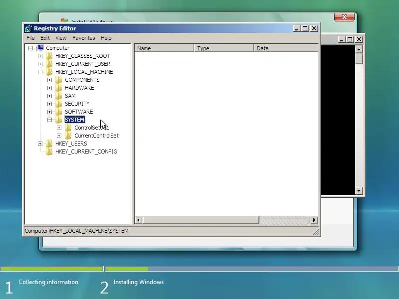Click the Computer icon in tree root
The height and width of the screenshot is (299, 399).
40,48
